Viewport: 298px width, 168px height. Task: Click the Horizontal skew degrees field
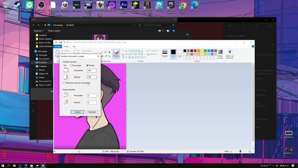92,96
